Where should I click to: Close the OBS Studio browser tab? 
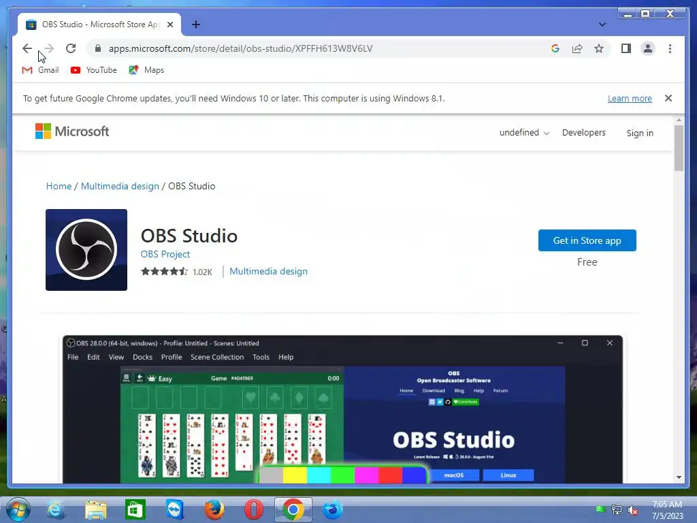pos(169,25)
